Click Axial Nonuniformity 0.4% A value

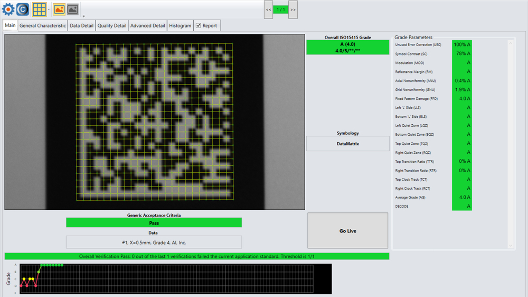(x=461, y=80)
